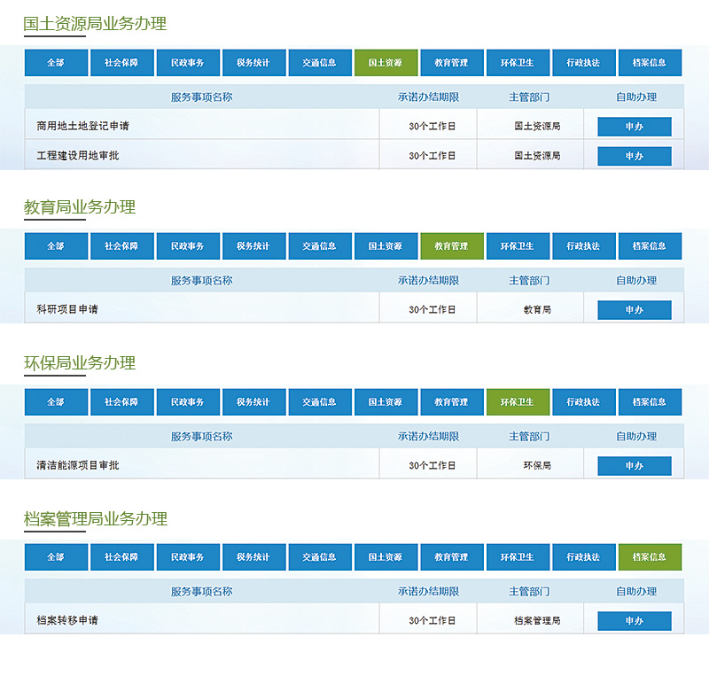Open 民政事务 tab in 国土资源局业务办理 section
The width and height of the screenshot is (709, 676).
pyautogui.click(x=188, y=63)
